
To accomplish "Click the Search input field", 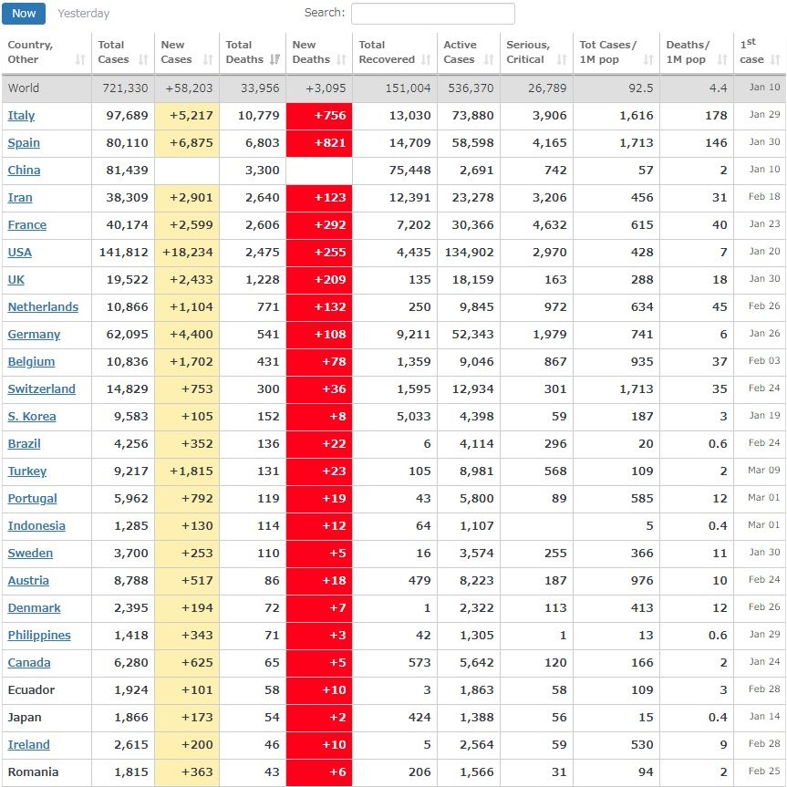I will pos(432,14).
